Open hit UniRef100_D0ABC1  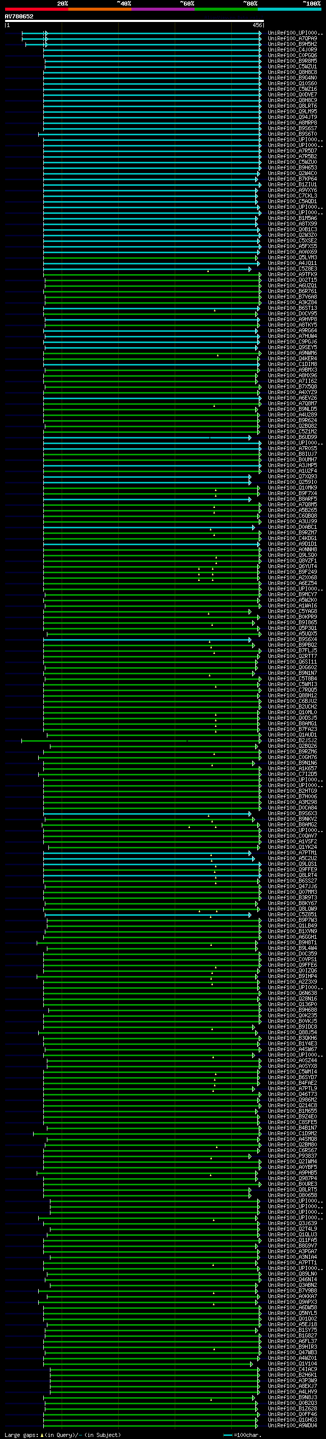292,527
